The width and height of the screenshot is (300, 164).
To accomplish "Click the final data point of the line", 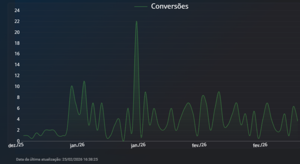I will click(x=297, y=121).
